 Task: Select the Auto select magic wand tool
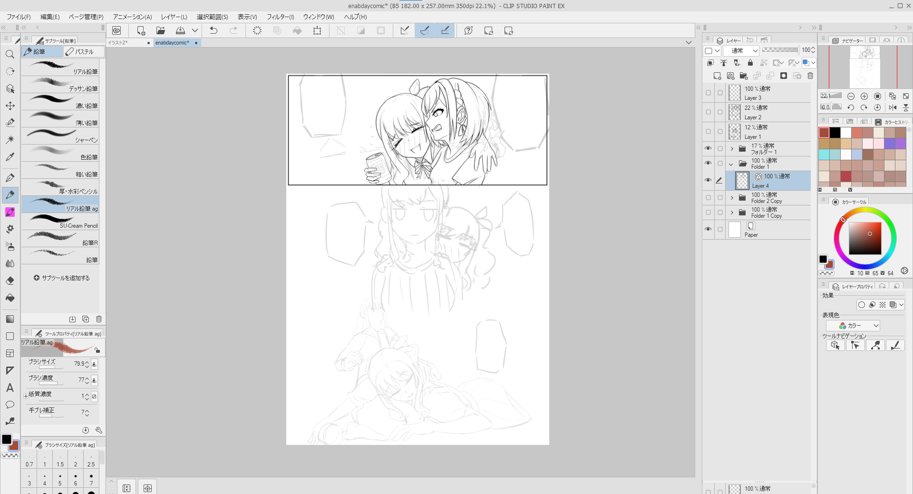coord(10,140)
